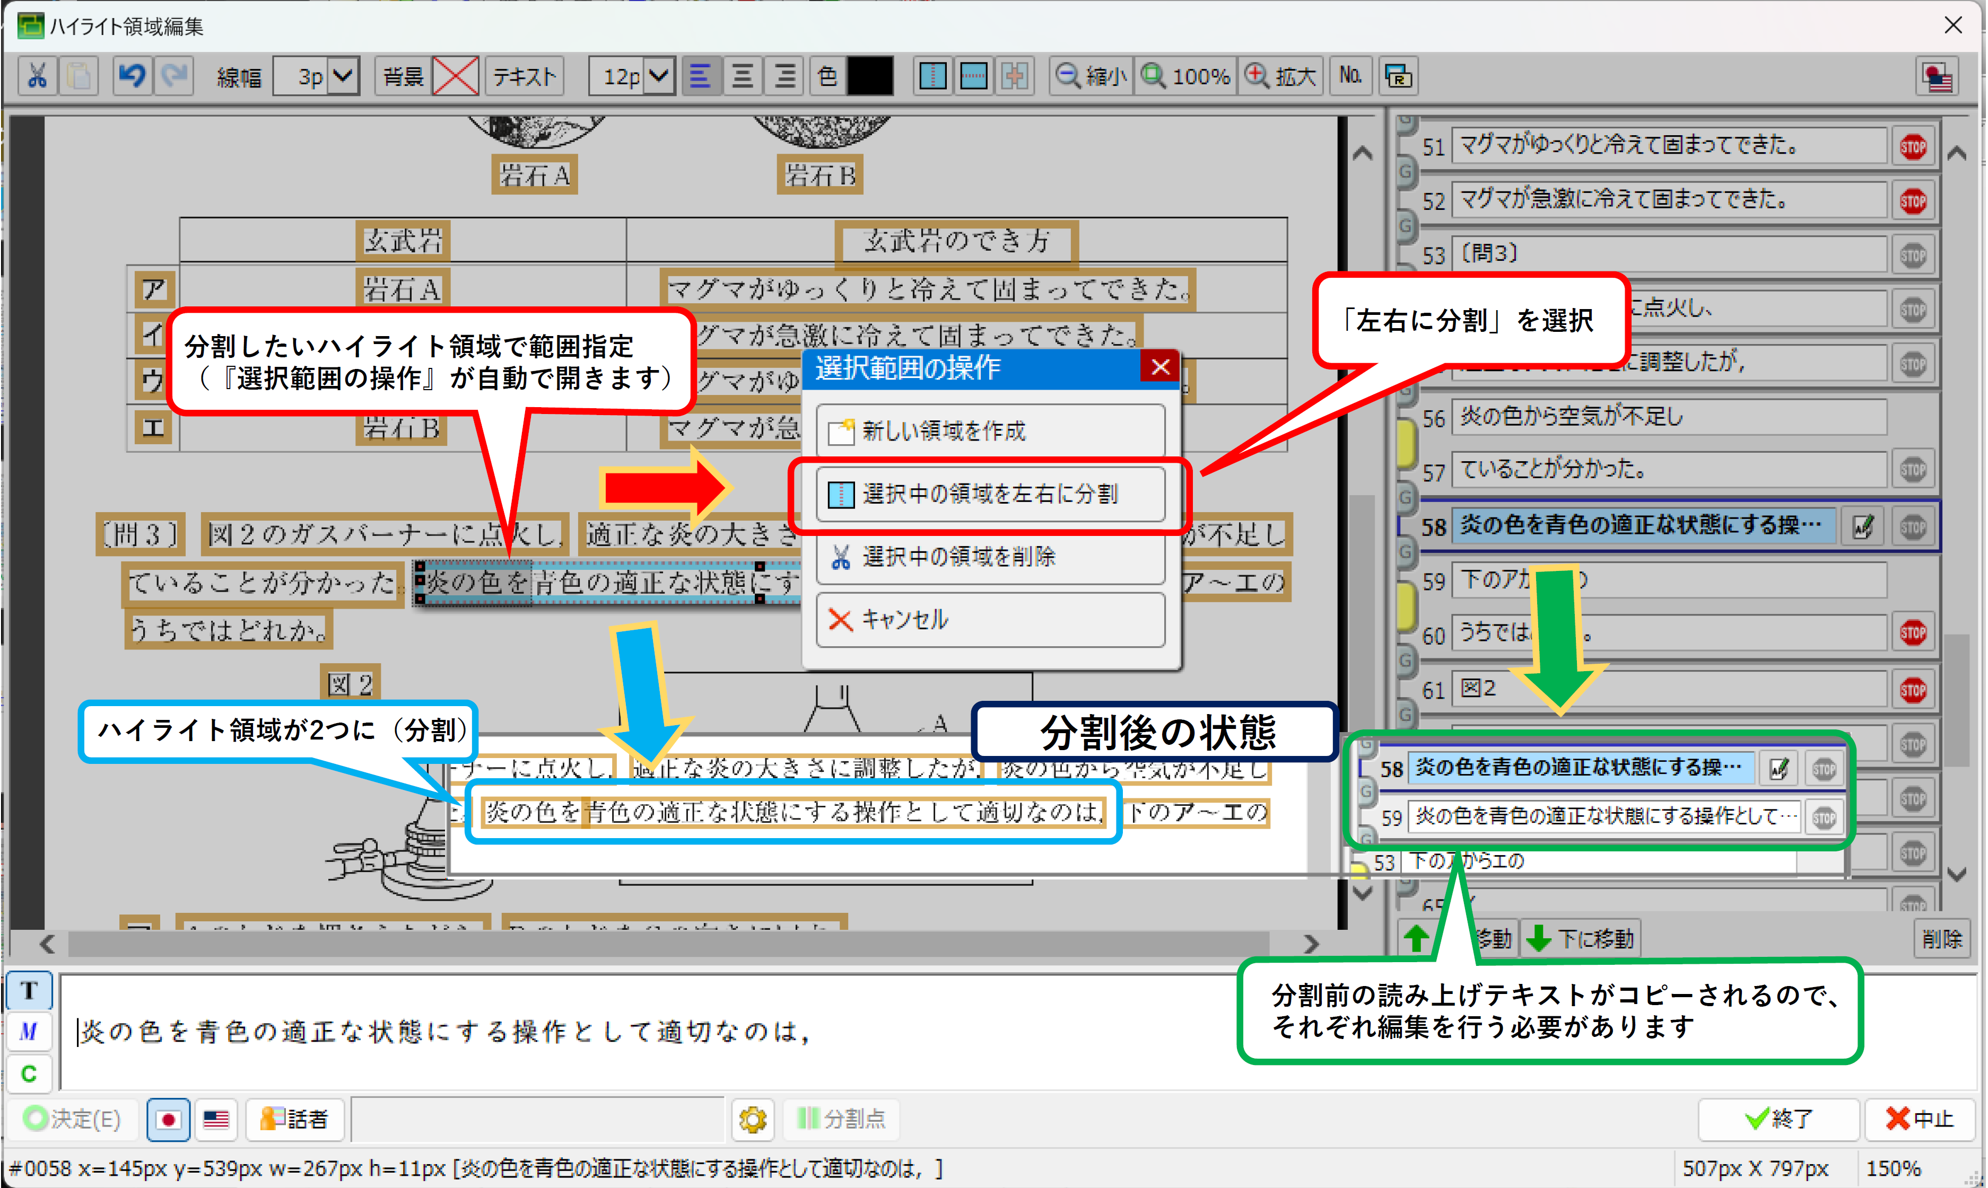Click the 分割点 split point button
1988x1188 pixels.
(x=842, y=1119)
